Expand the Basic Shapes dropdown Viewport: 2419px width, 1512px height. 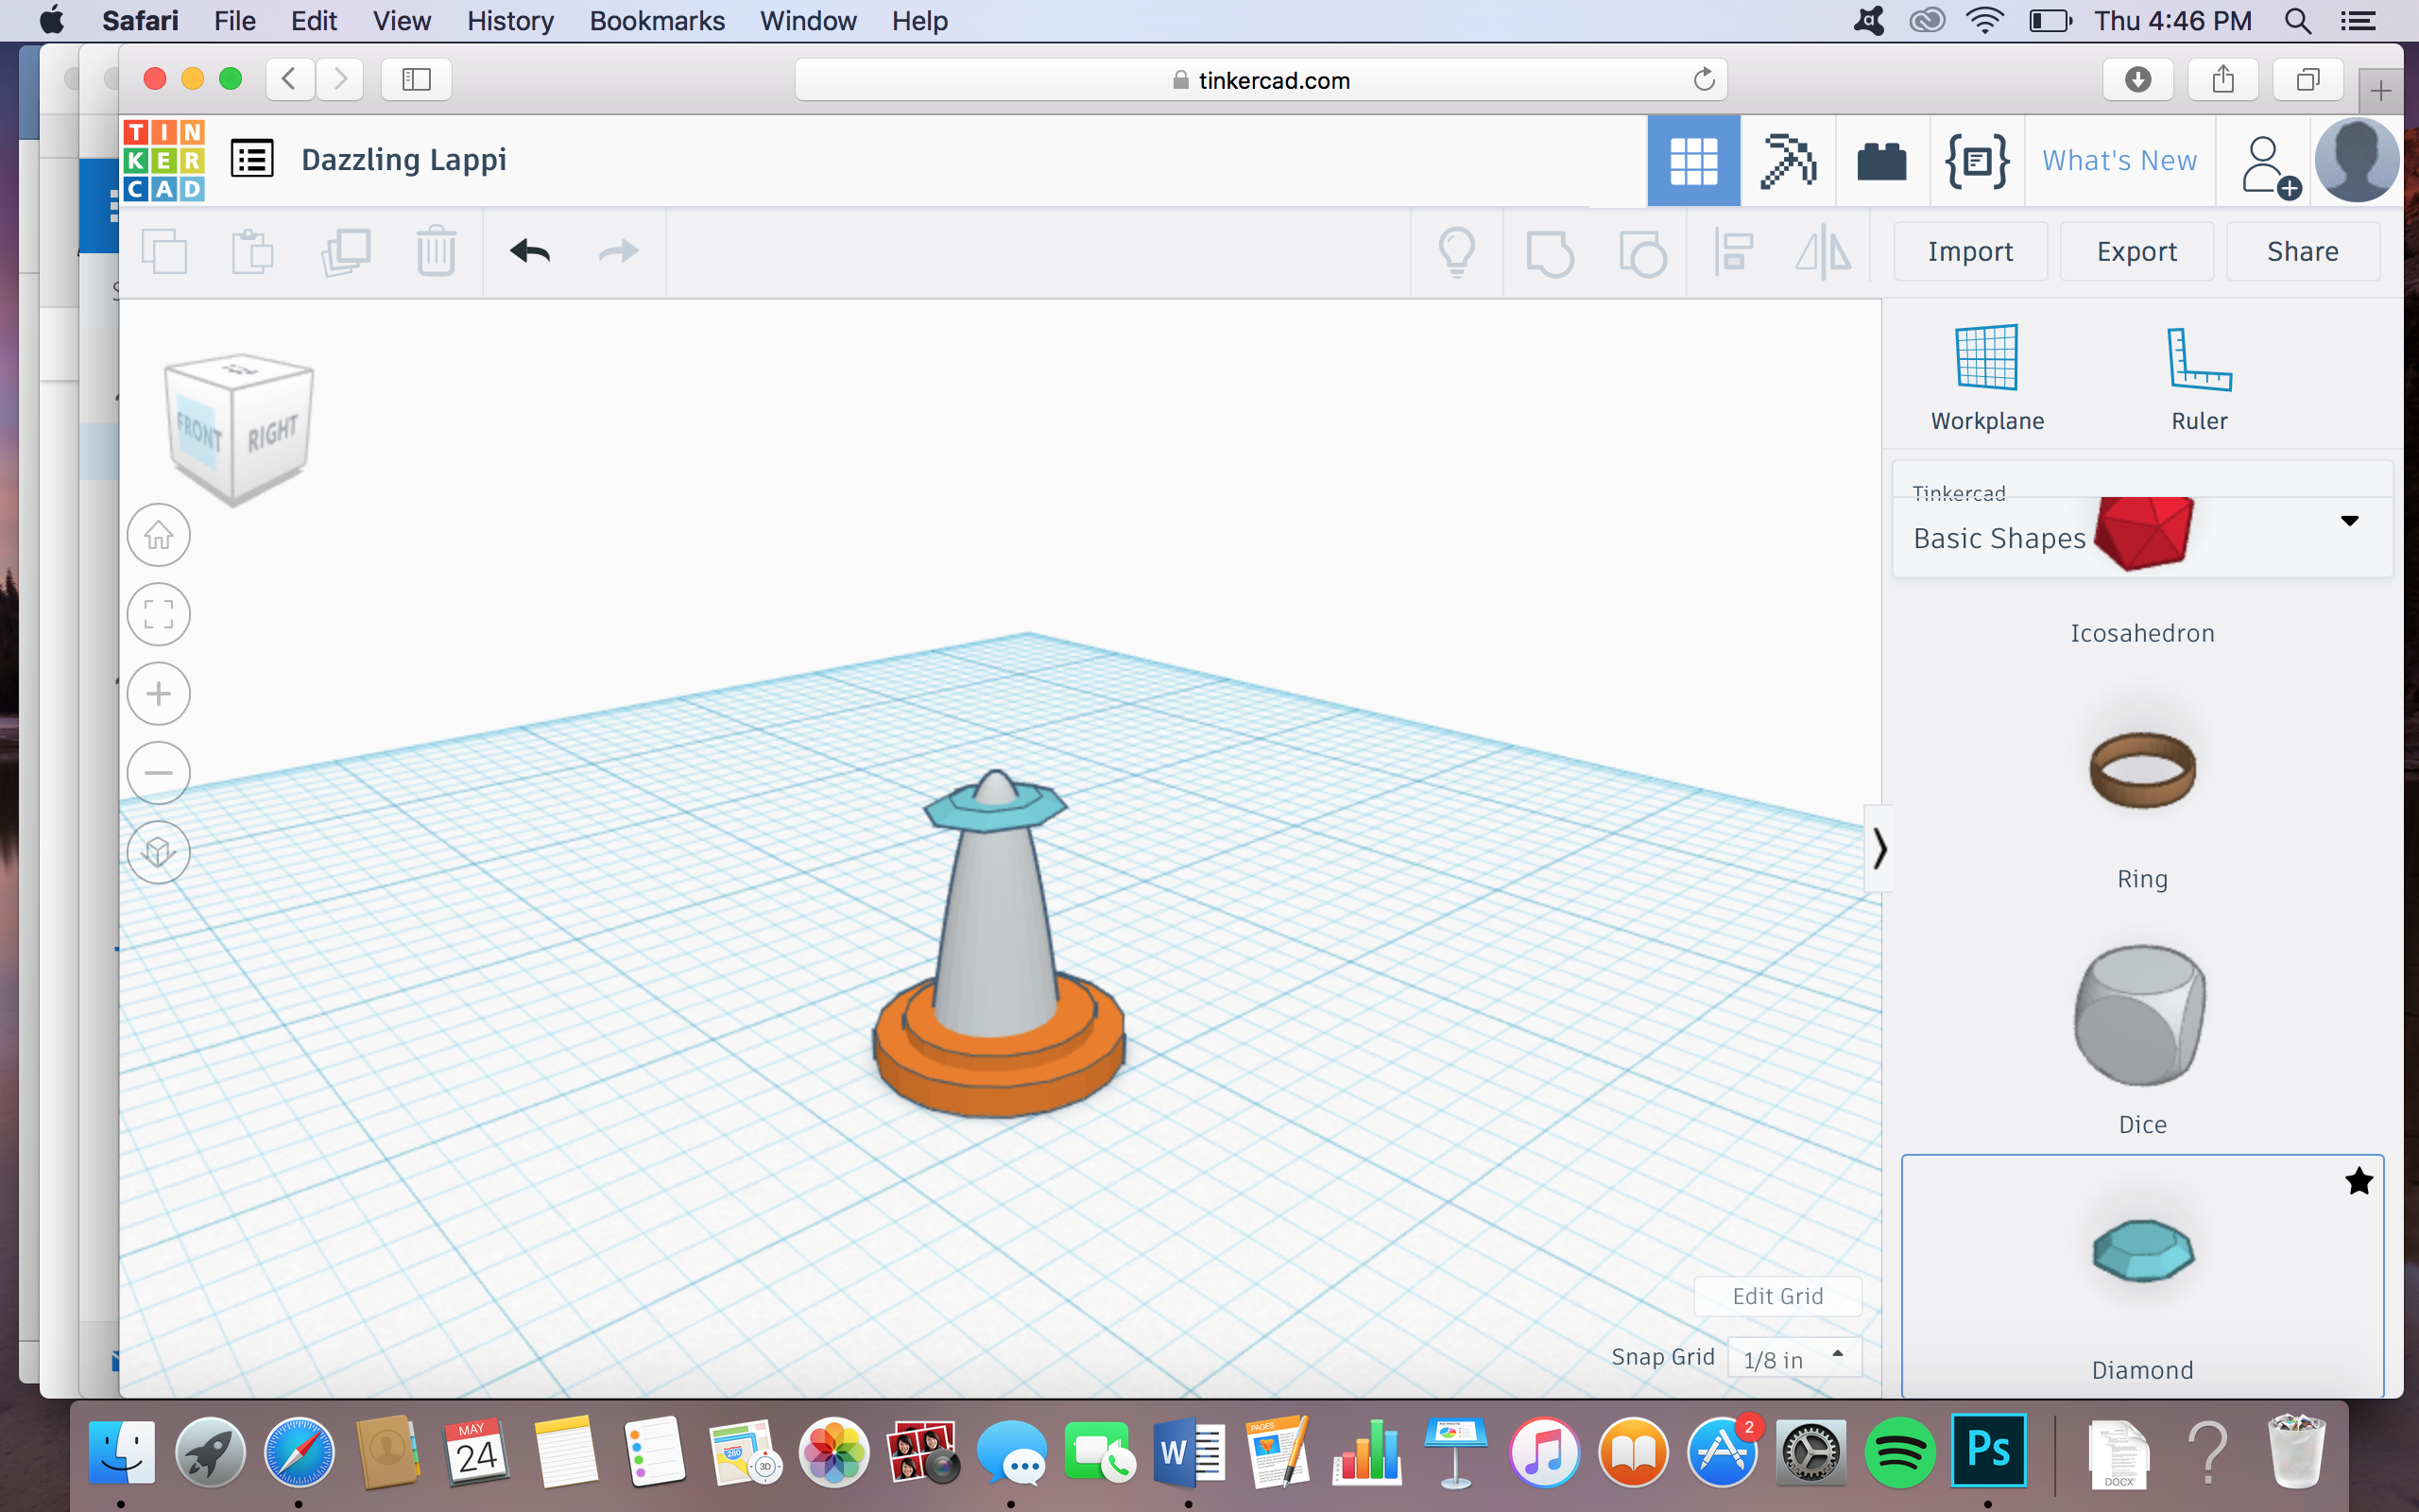click(x=2349, y=521)
